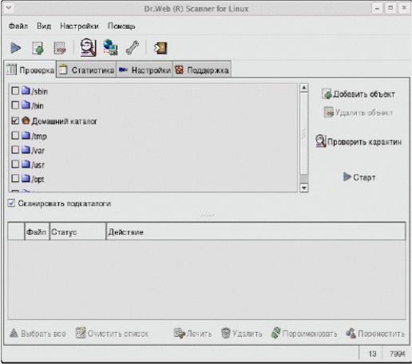This screenshot has height=364, width=412.
Task: Switch to the Поддержка tab
Action: tap(202, 70)
